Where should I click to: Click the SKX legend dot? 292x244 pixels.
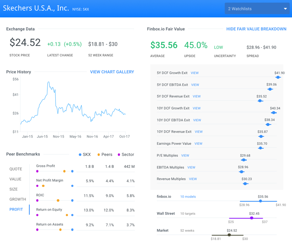click(x=80, y=154)
